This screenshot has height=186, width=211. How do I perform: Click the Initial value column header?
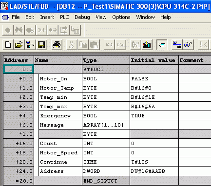pyautogui.click(x=154, y=60)
